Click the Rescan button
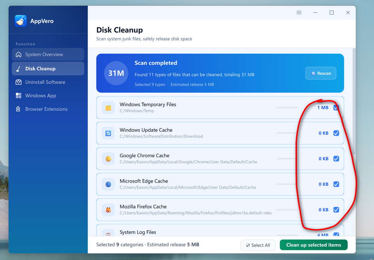This screenshot has width=374, height=260. tap(321, 73)
